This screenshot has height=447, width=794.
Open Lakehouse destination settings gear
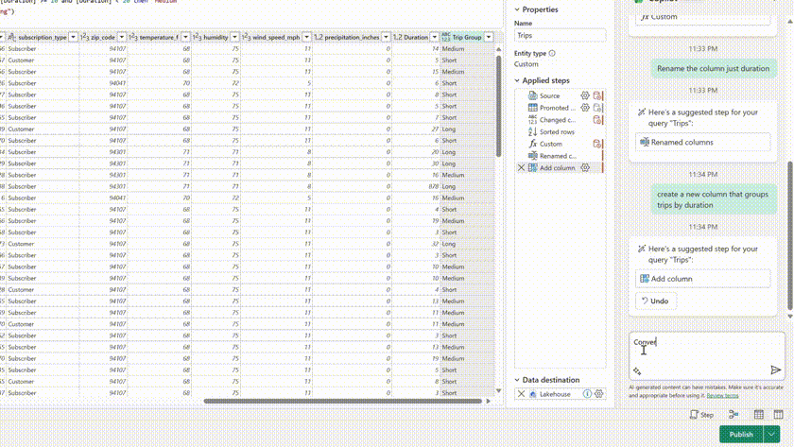[599, 394]
